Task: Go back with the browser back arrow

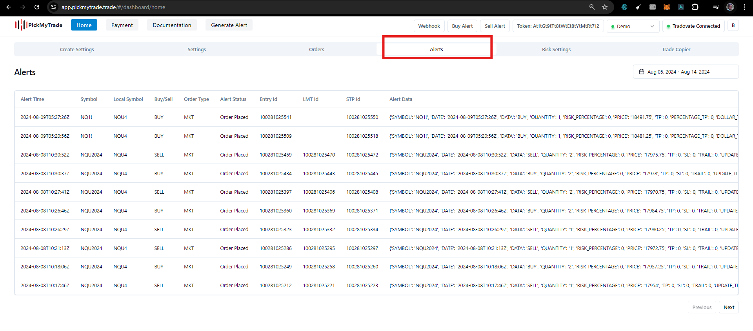Action: click(9, 7)
